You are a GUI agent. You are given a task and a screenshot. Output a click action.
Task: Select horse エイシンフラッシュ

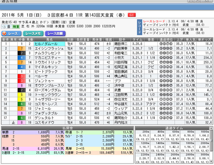[49, 49]
